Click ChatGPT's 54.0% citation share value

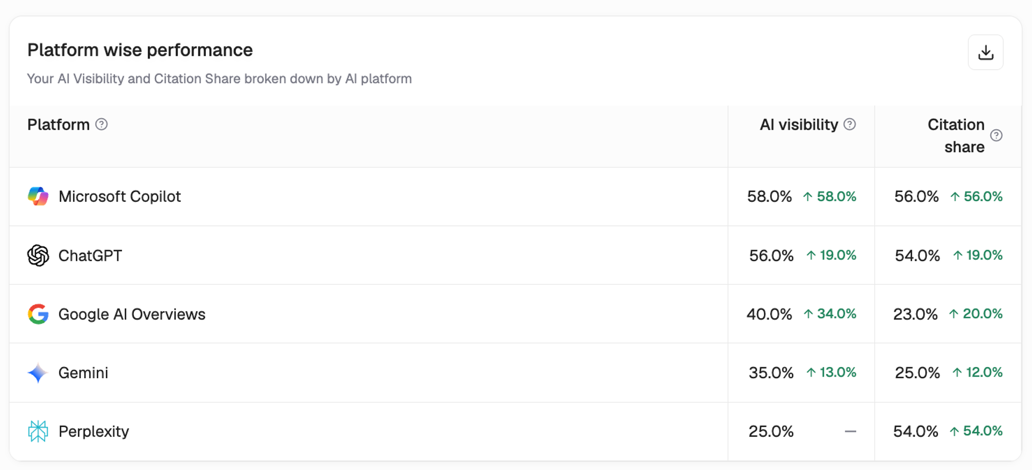(918, 255)
